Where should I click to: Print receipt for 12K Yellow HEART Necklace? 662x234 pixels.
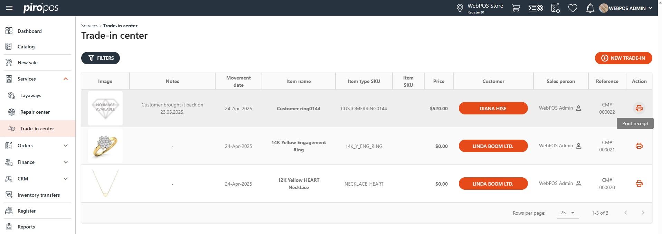pyautogui.click(x=639, y=184)
